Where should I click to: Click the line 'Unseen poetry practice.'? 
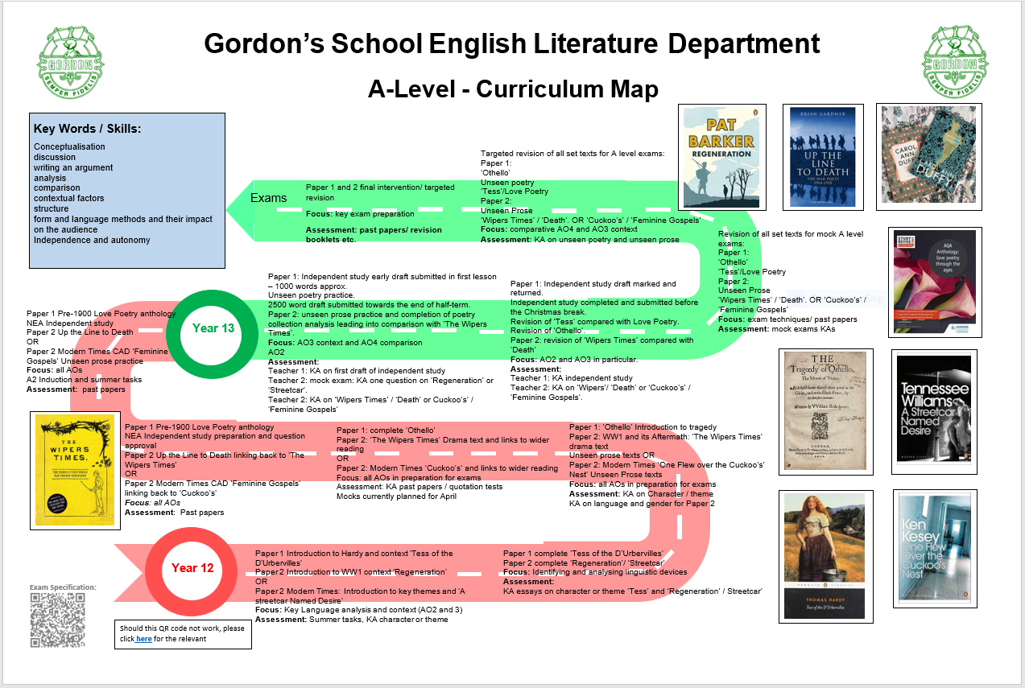(310, 295)
